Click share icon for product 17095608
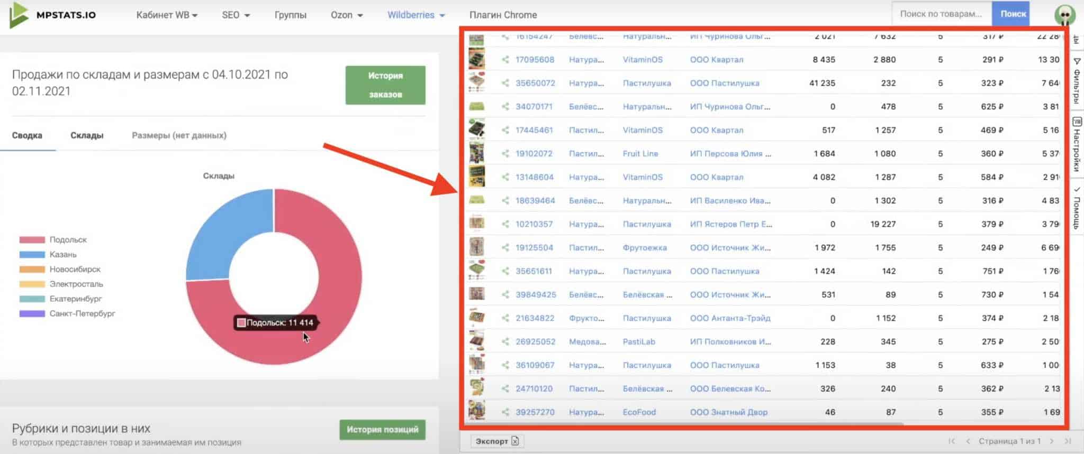 coord(505,60)
